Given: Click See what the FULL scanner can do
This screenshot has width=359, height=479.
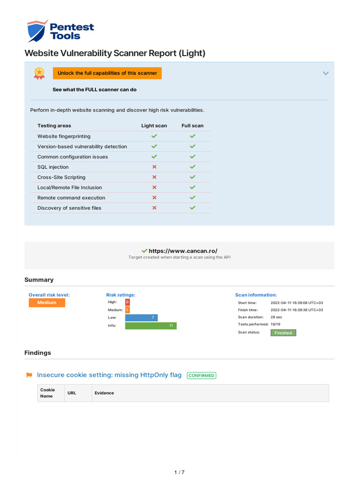Looking at the screenshot, I should tap(94, 89).
